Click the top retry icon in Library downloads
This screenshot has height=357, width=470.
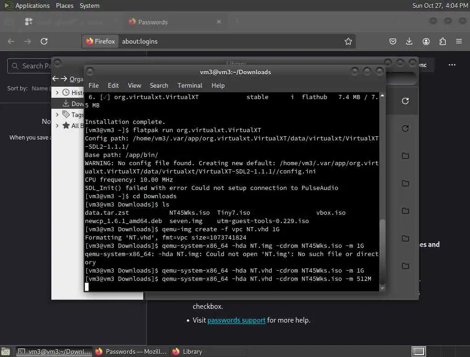click(405, 101)
